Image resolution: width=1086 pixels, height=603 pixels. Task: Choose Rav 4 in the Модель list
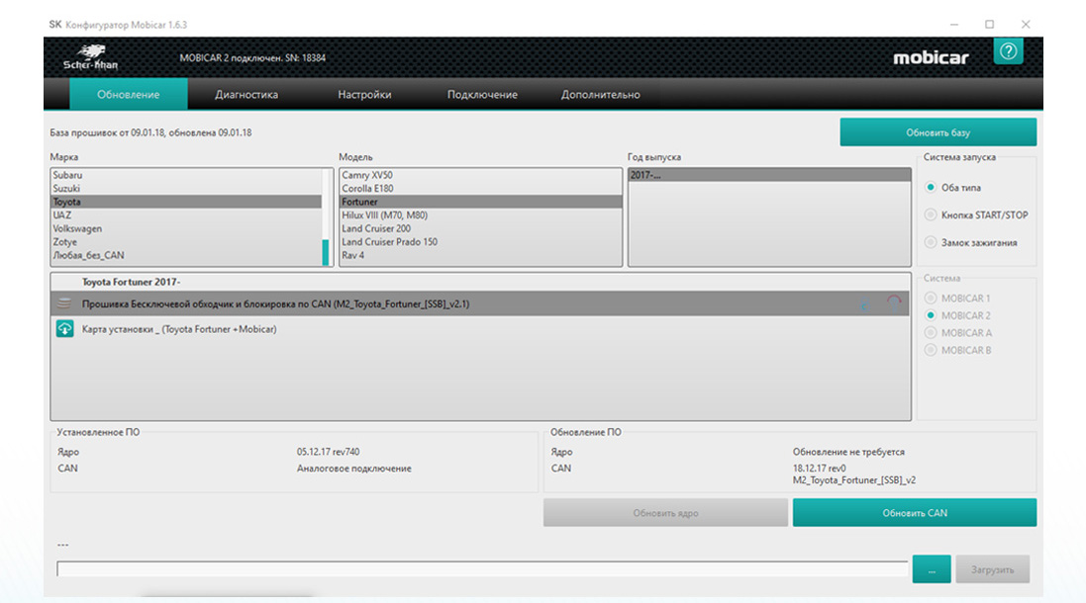481,255
